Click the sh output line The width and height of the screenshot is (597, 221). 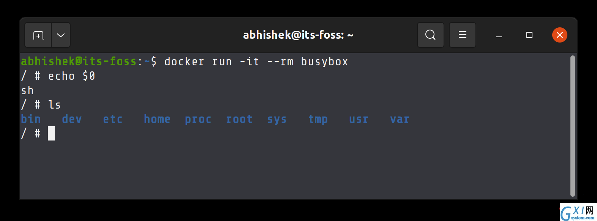tap(27, 90)
